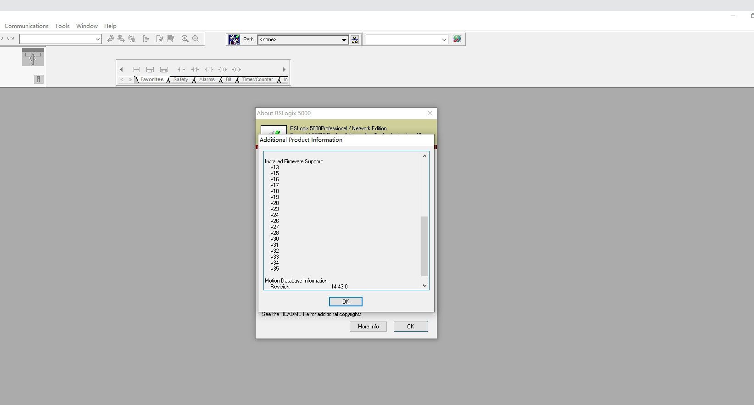The width and height of the screenshot is (754, 405).
Task: Close the About RSLogix 5000 dialog
Action: pyautogui.click(x=430, y=113)
